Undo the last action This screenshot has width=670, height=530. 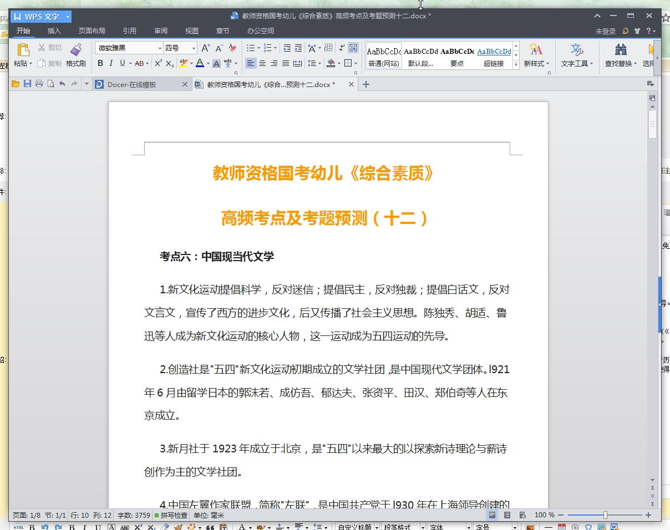(x=62, y=84)
